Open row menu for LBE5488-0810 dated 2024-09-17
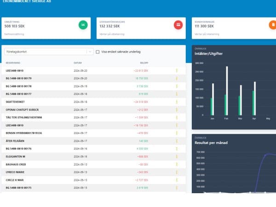The width and height of the screenshot is (276, 207). point(177,125)
